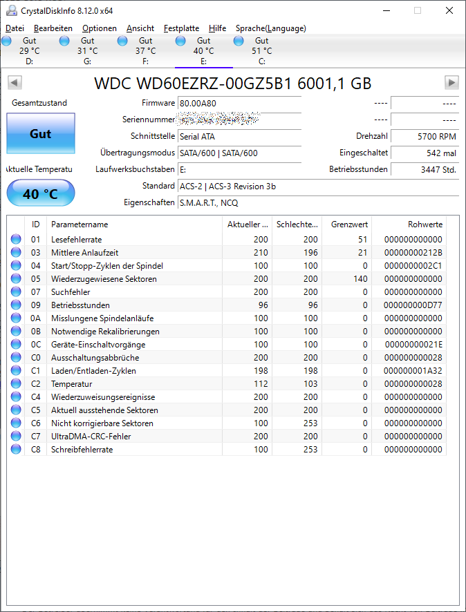Screen dimensions: 466x612
Task: Click status orb of Aktuell ausstehende Sektoren
Action: pyautogui.click(x=16, y=410)
